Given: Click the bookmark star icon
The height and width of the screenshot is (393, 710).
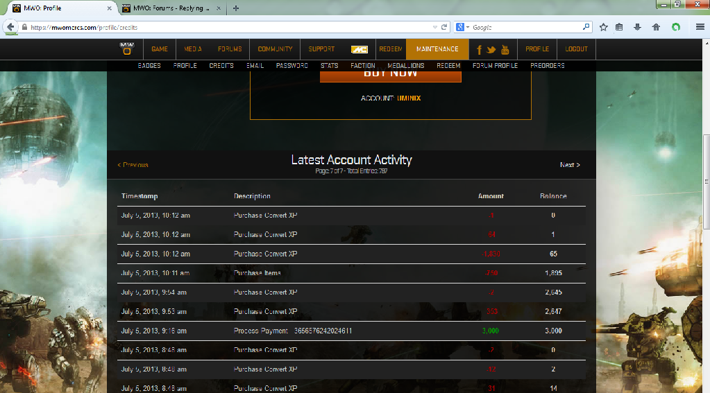Looking at the screenshot, I should [603, 27].
